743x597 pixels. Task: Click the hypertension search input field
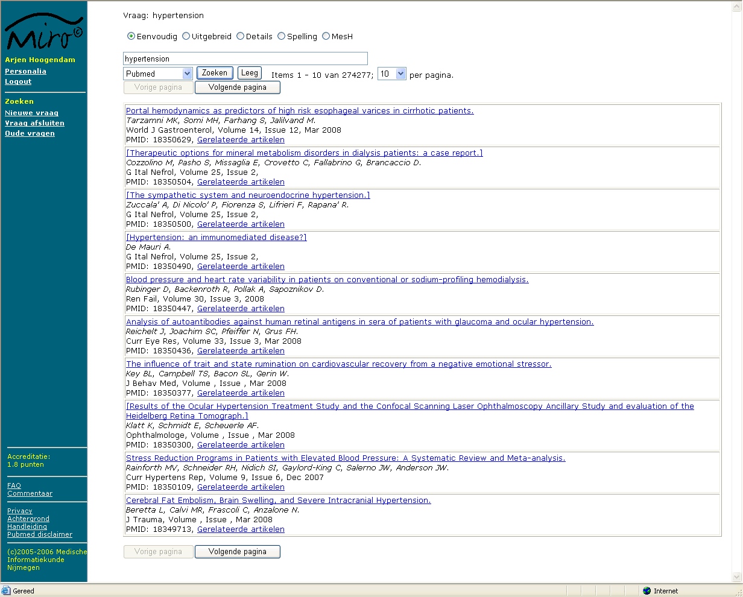(245, 58)
